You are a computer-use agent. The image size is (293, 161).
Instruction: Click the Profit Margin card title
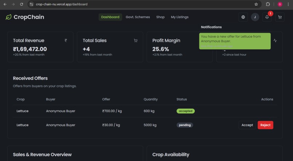[166, 41]
